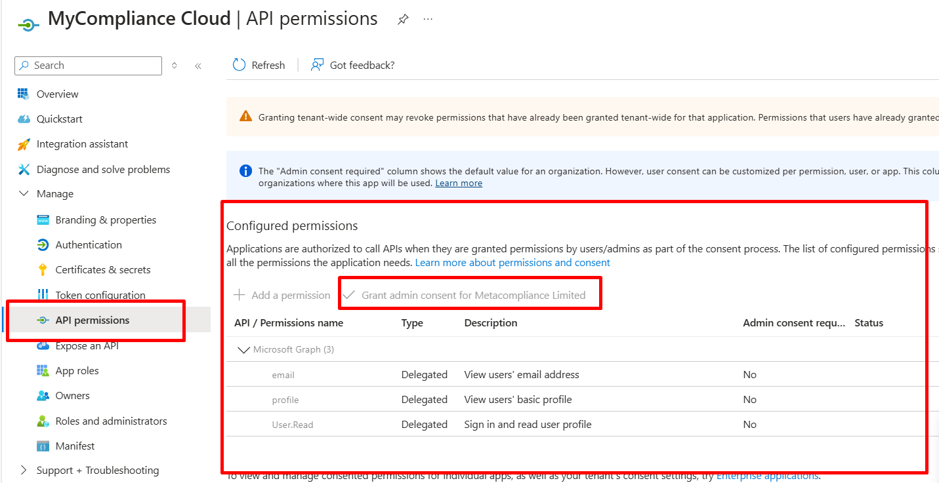Collapse the Manage section chevron
939x483 pixels.
pyautogui.click(x=24, y=194)
